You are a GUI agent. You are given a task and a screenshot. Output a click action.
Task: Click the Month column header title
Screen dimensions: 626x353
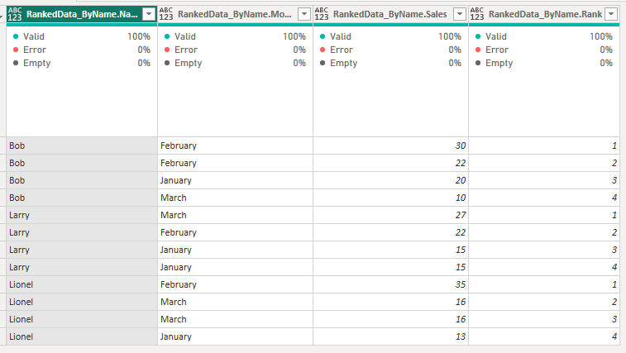(234, 14)
